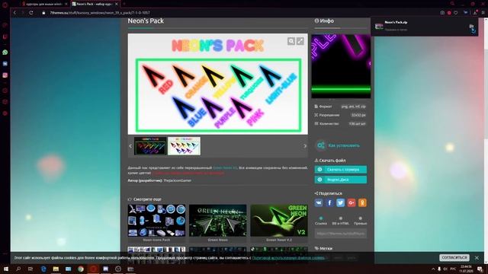
Task: Open the Windows Start menu
Action: tap(5, 269)
